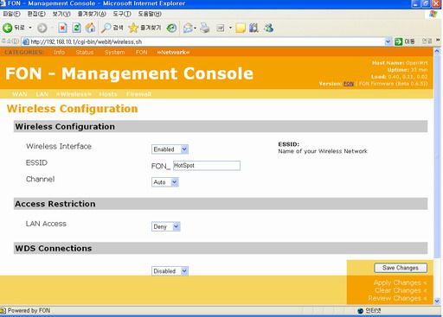The height and width of the screenshot is (317, 443).
Task: Open Mail icon dropdown arrow
Action: point(195,28)
